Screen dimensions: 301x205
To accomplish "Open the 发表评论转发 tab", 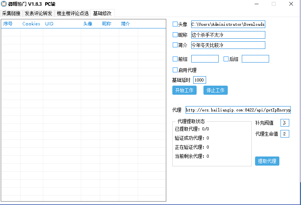I will [38, 13].
